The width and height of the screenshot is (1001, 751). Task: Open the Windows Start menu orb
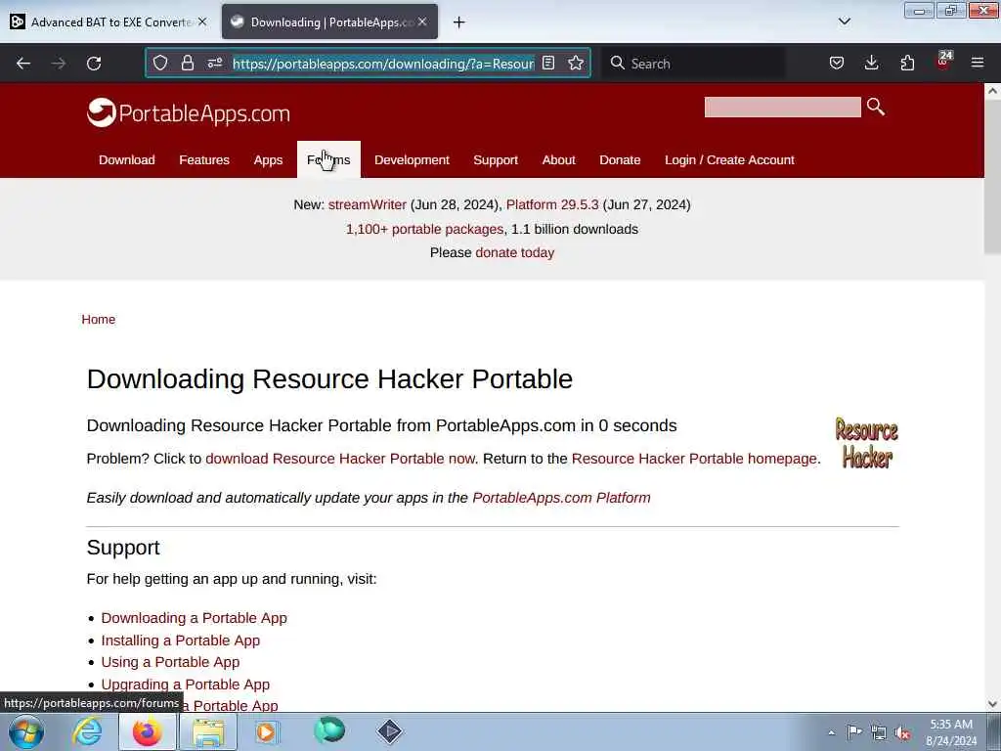coord(26,731)
